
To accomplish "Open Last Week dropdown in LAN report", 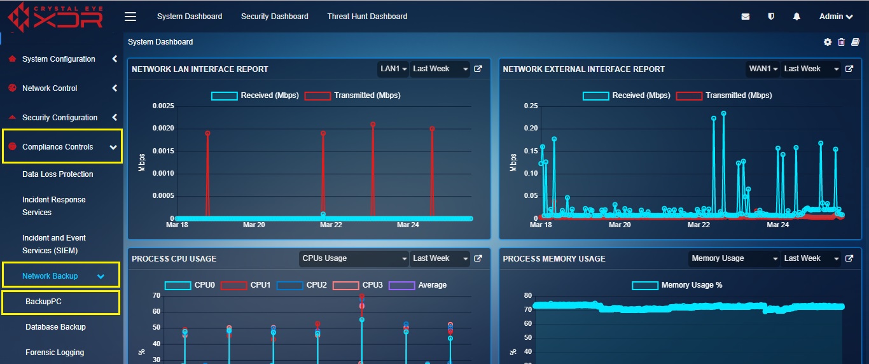I will click(440, 69).
